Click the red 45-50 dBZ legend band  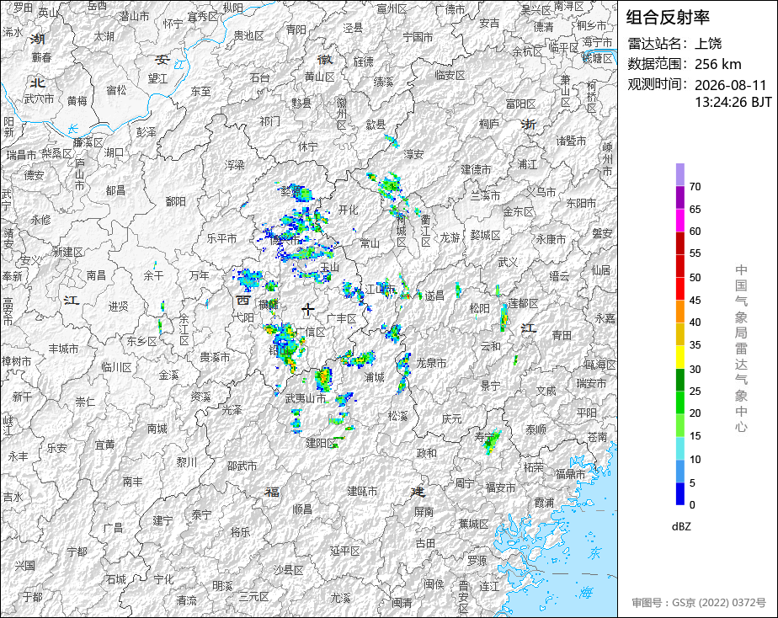[679, 289]
